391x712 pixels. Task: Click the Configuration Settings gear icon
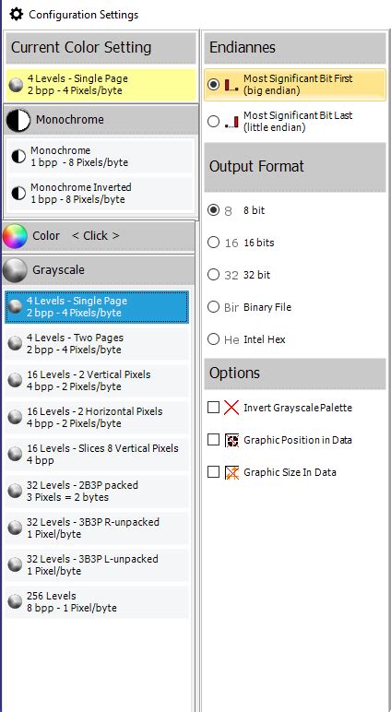click(x=17, y=14)
